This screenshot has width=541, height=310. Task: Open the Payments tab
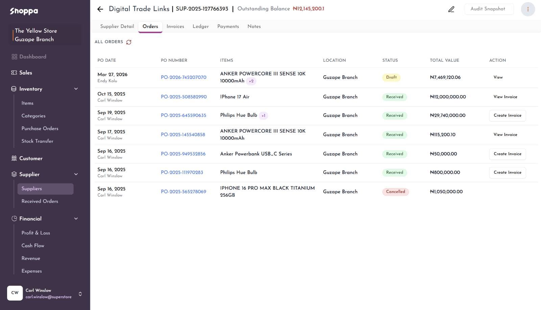[228, 26]
